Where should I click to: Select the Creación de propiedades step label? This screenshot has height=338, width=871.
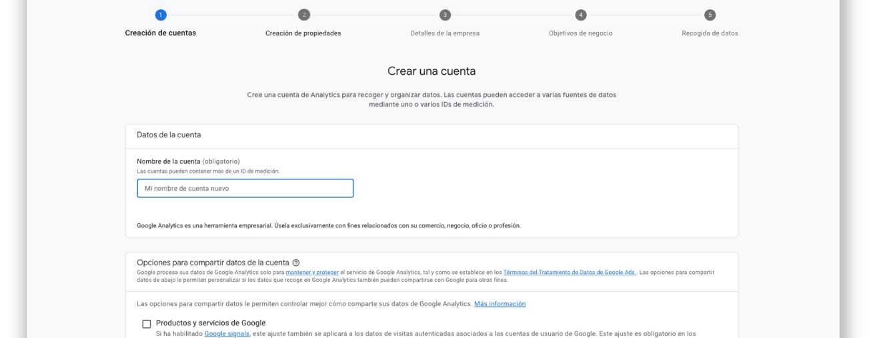(303, 33)
